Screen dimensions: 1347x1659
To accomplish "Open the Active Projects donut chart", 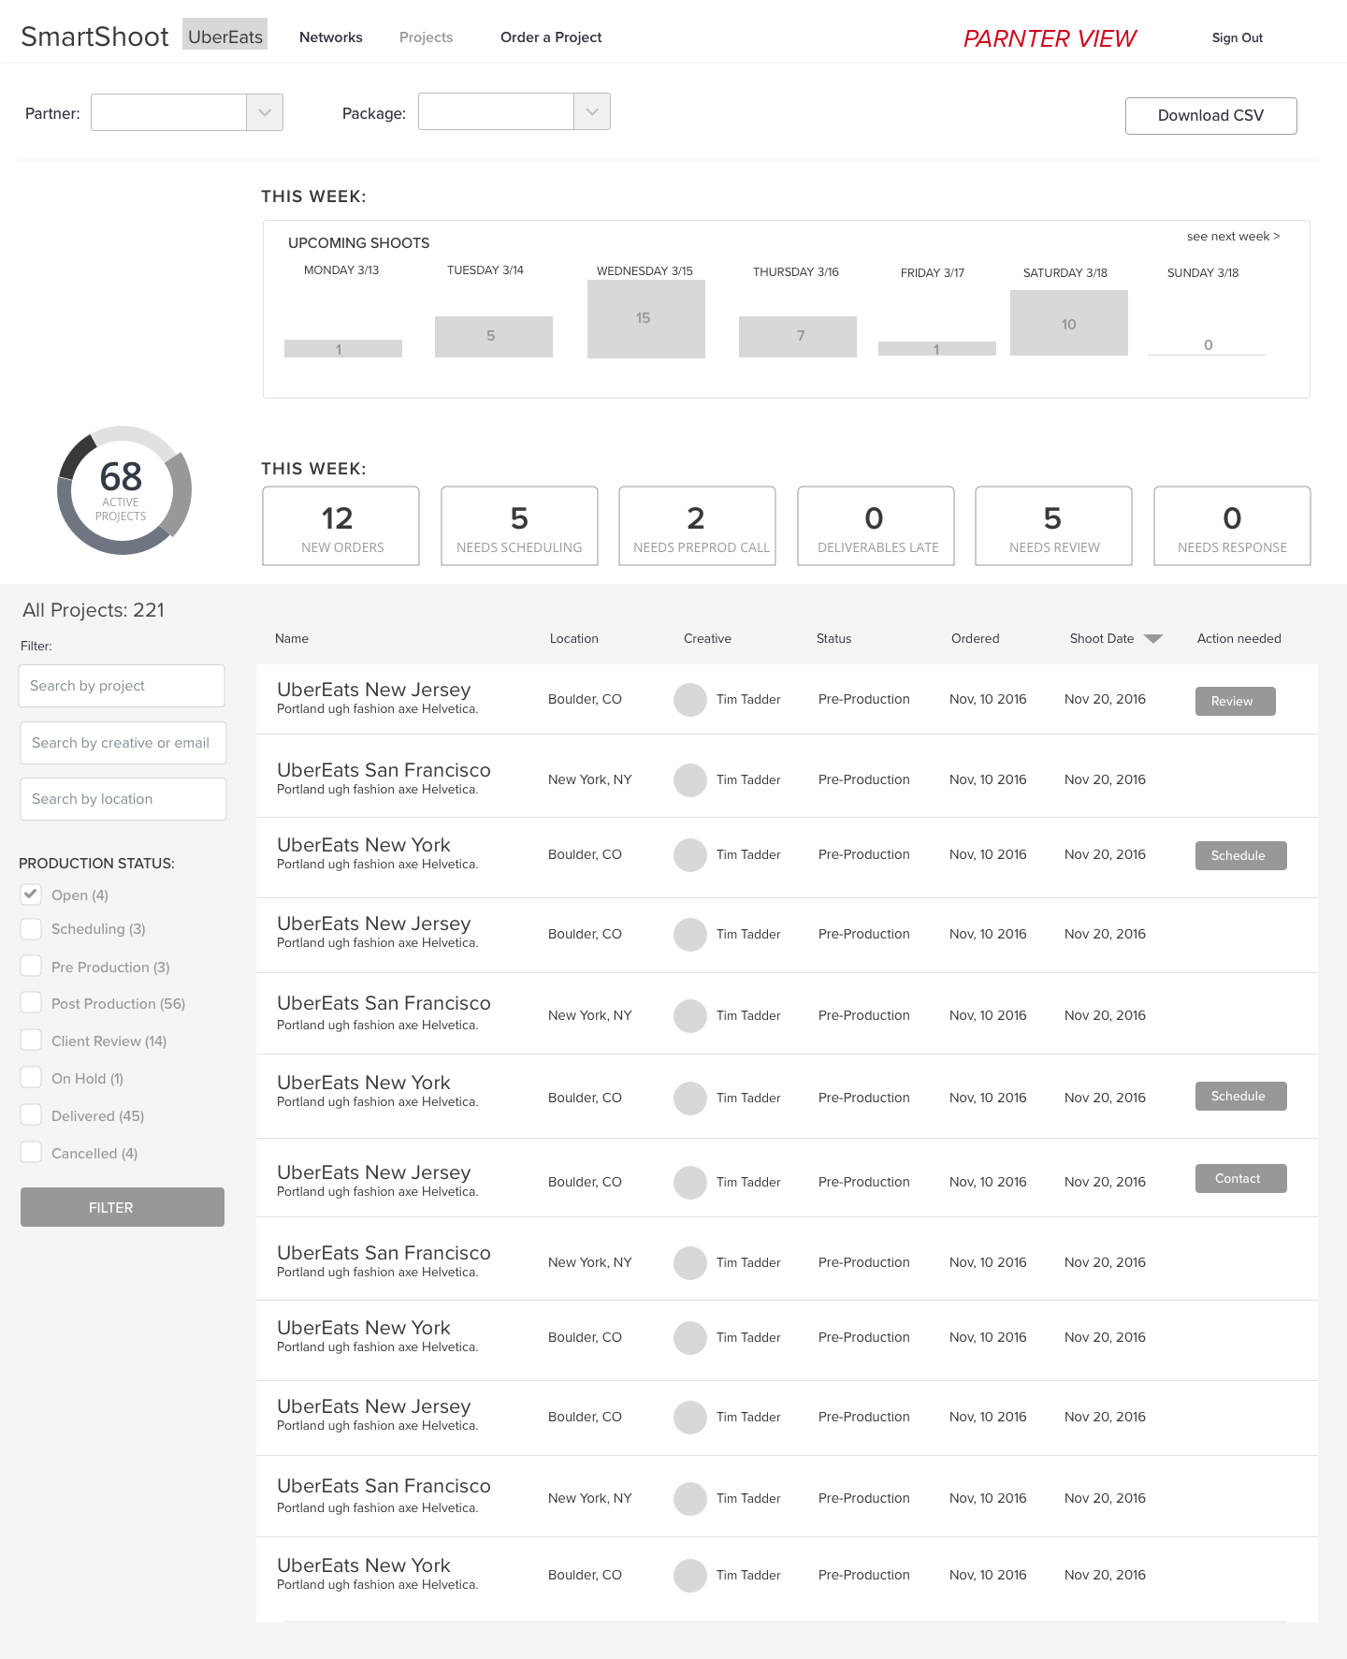I will (123, 490).
